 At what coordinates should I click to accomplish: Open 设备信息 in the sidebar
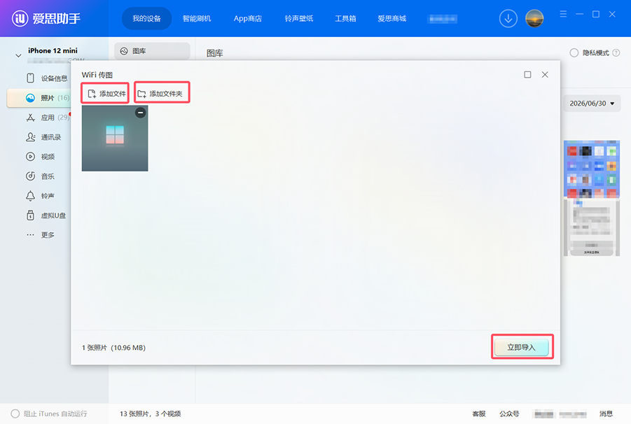[x=47, y=78]
